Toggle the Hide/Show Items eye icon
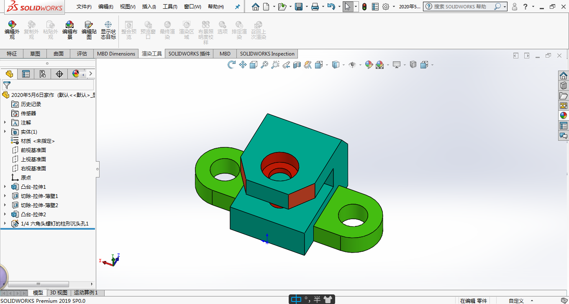The width and height of the screenshot is (569, 304). click(352, 65)
